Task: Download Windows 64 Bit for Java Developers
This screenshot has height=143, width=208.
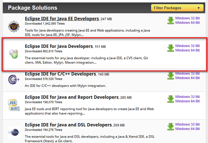Action: 187,50
